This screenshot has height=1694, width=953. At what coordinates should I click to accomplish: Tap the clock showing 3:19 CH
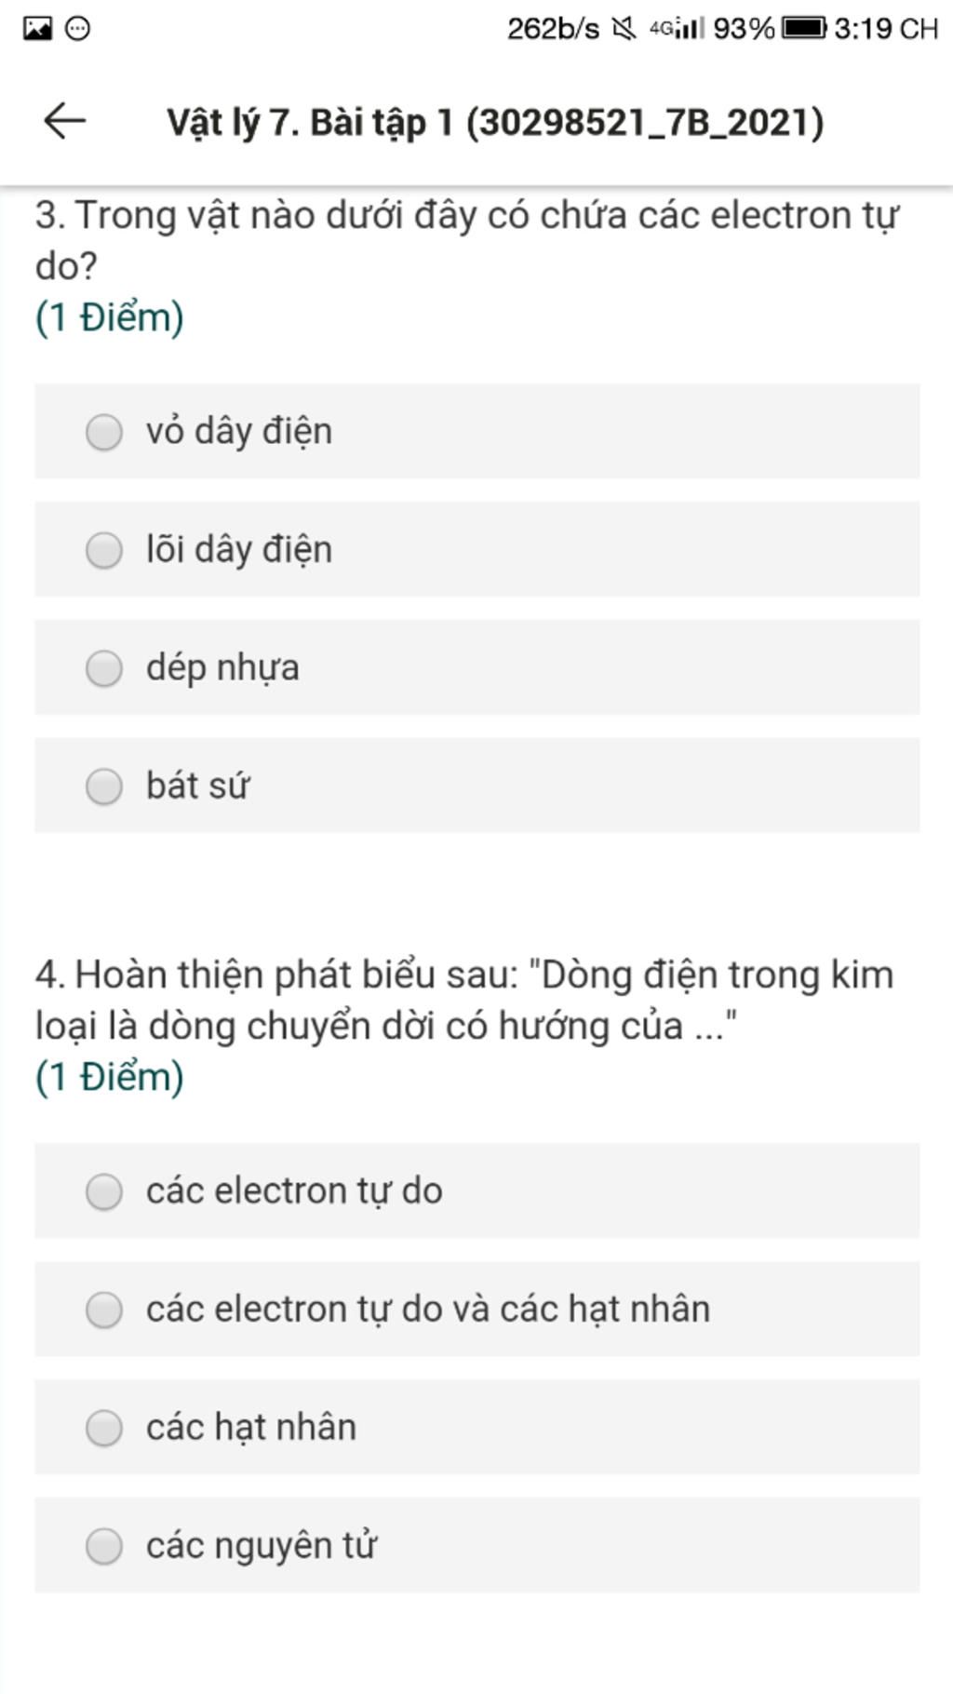pos(885,29)
